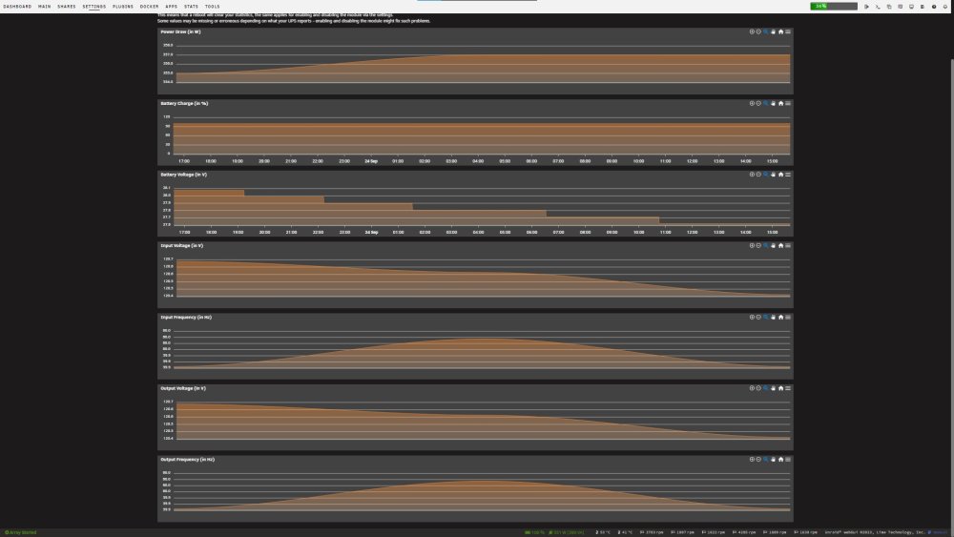Go to the Docker tab

pos(149,6)
